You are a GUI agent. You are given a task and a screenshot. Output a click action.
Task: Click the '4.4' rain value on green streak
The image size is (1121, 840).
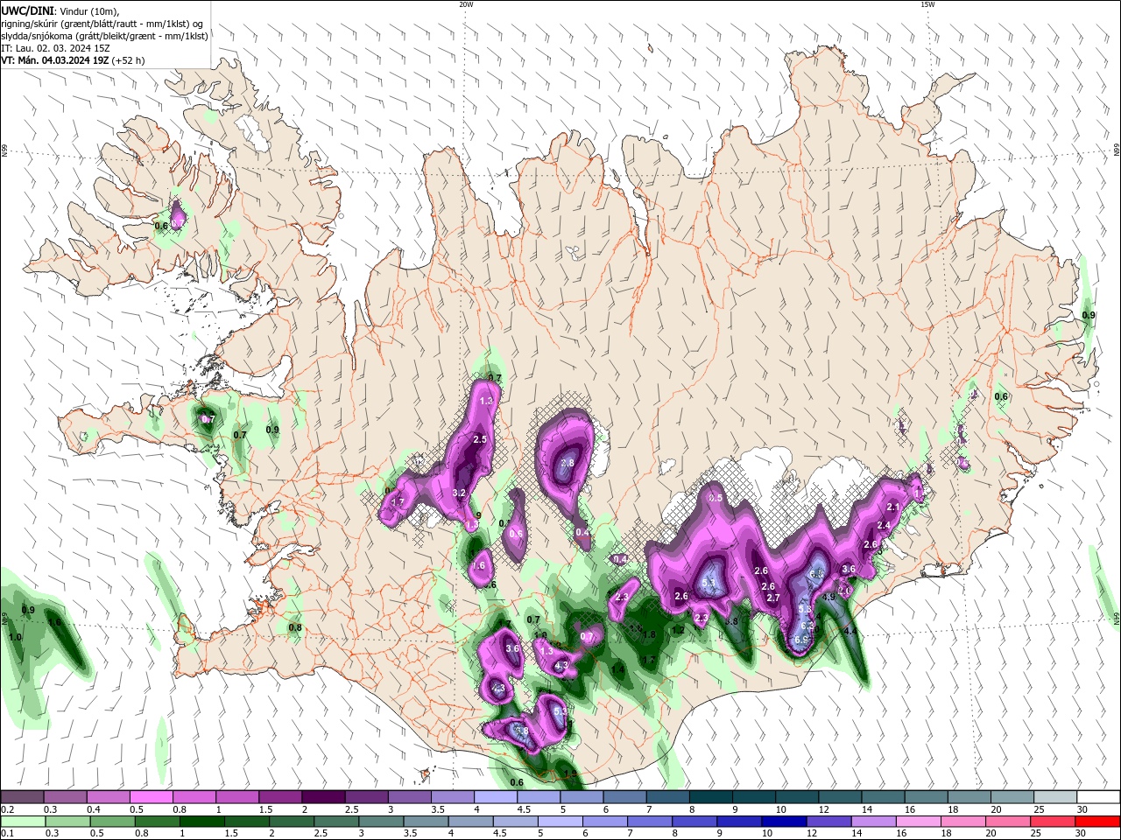click(850, 630)
